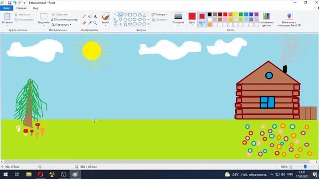The width and height of the screenshot is (319, 179).
Task: Choose the Four-point star shape
Action: pos(121,24)
